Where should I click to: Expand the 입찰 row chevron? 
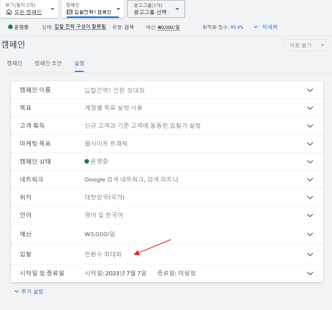coord(310,254)
